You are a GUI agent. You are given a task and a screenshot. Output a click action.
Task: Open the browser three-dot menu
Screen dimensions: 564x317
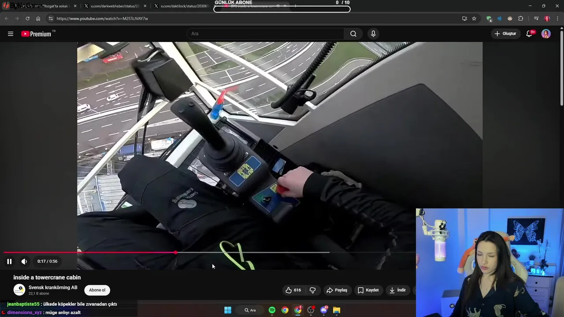click(558, 18)
